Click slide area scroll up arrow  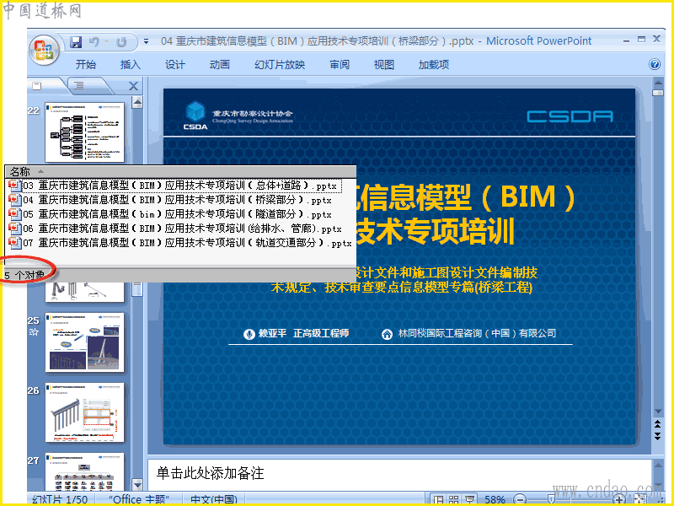tap(658, 82)
